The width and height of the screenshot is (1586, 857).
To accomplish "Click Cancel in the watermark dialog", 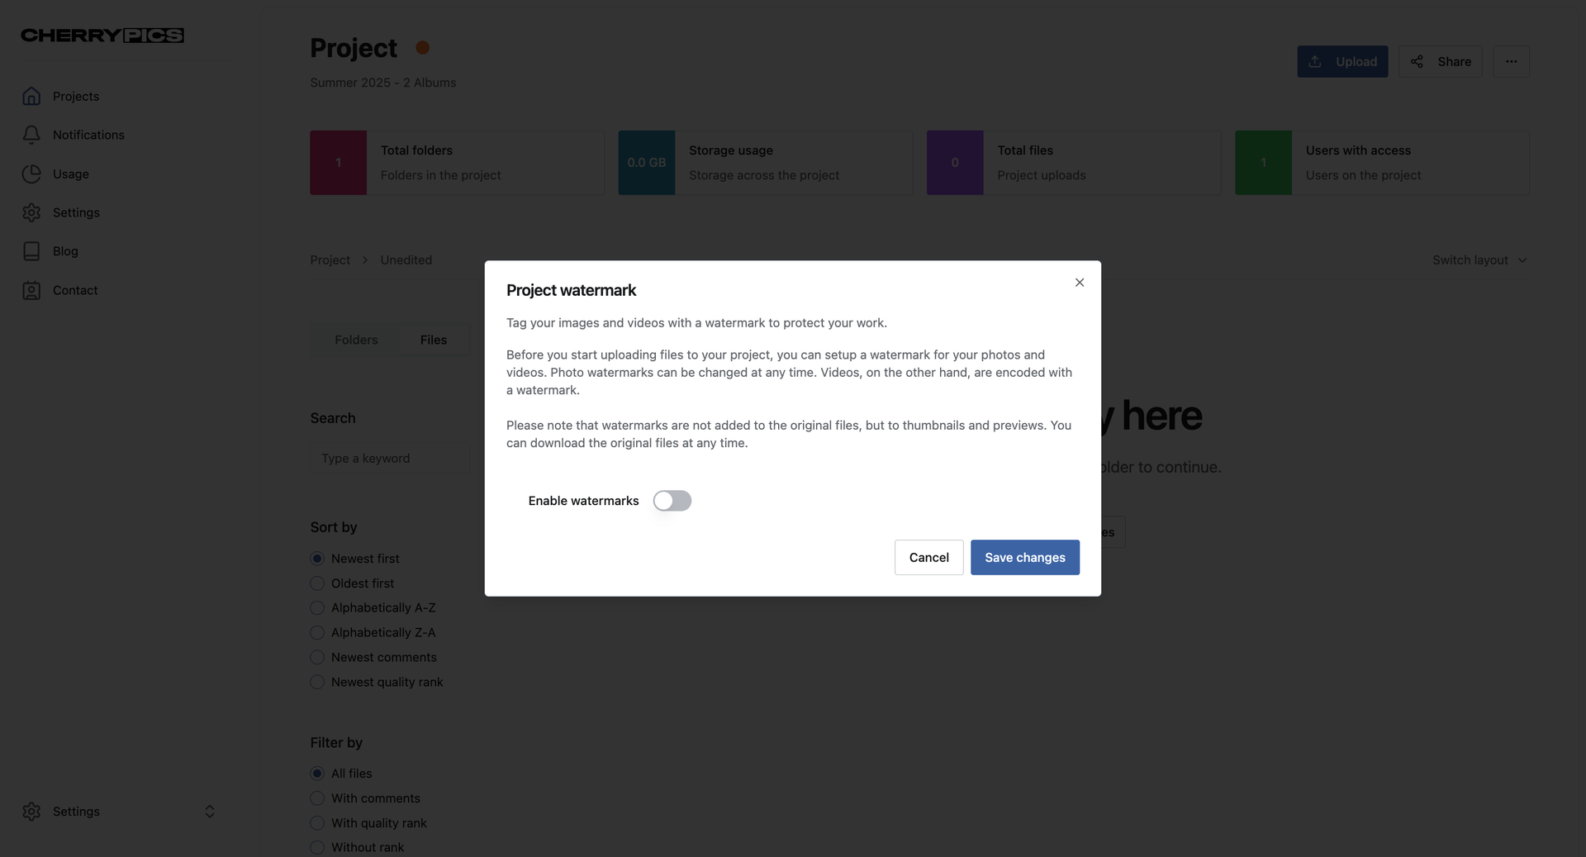I will (x=928, y=558).
